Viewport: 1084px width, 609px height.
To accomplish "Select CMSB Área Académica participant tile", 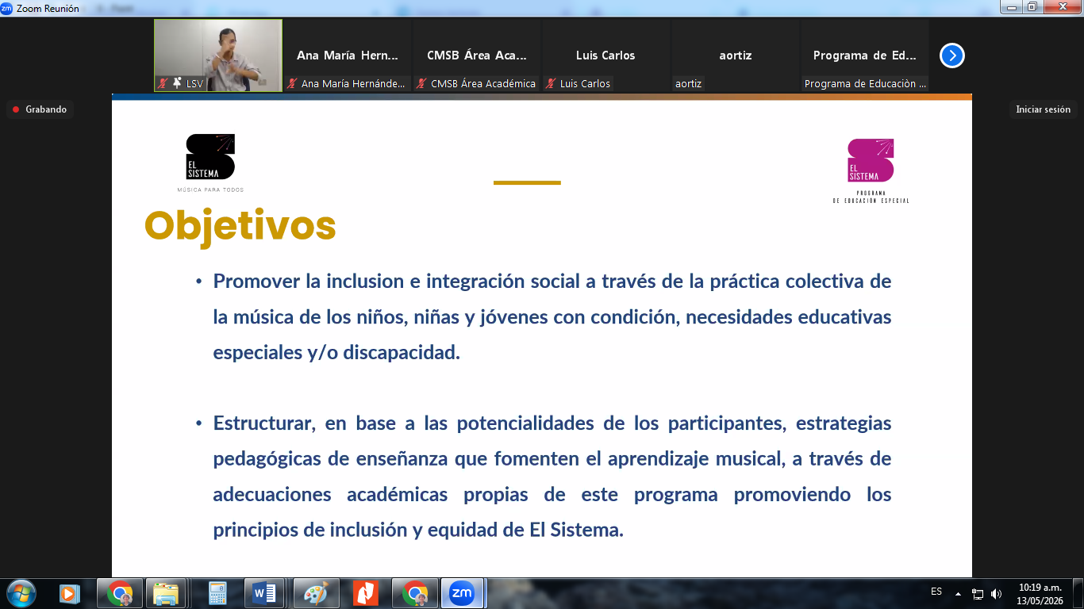I will point(477,56).
